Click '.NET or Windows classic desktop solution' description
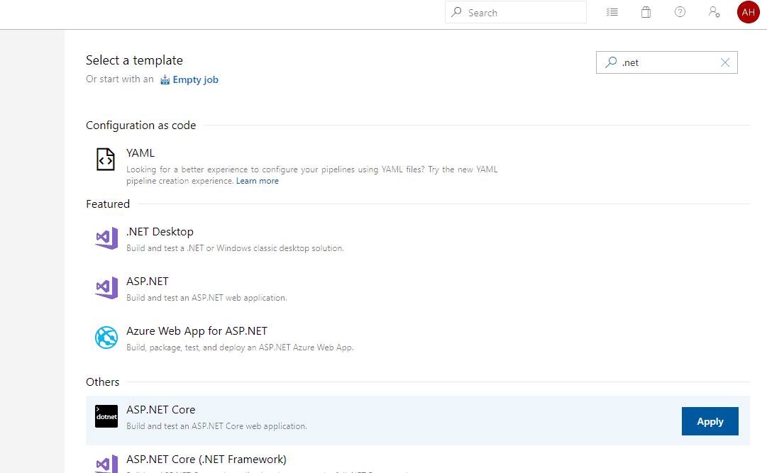767x473 pixels. pyautogui.click(x=235, y=248)
